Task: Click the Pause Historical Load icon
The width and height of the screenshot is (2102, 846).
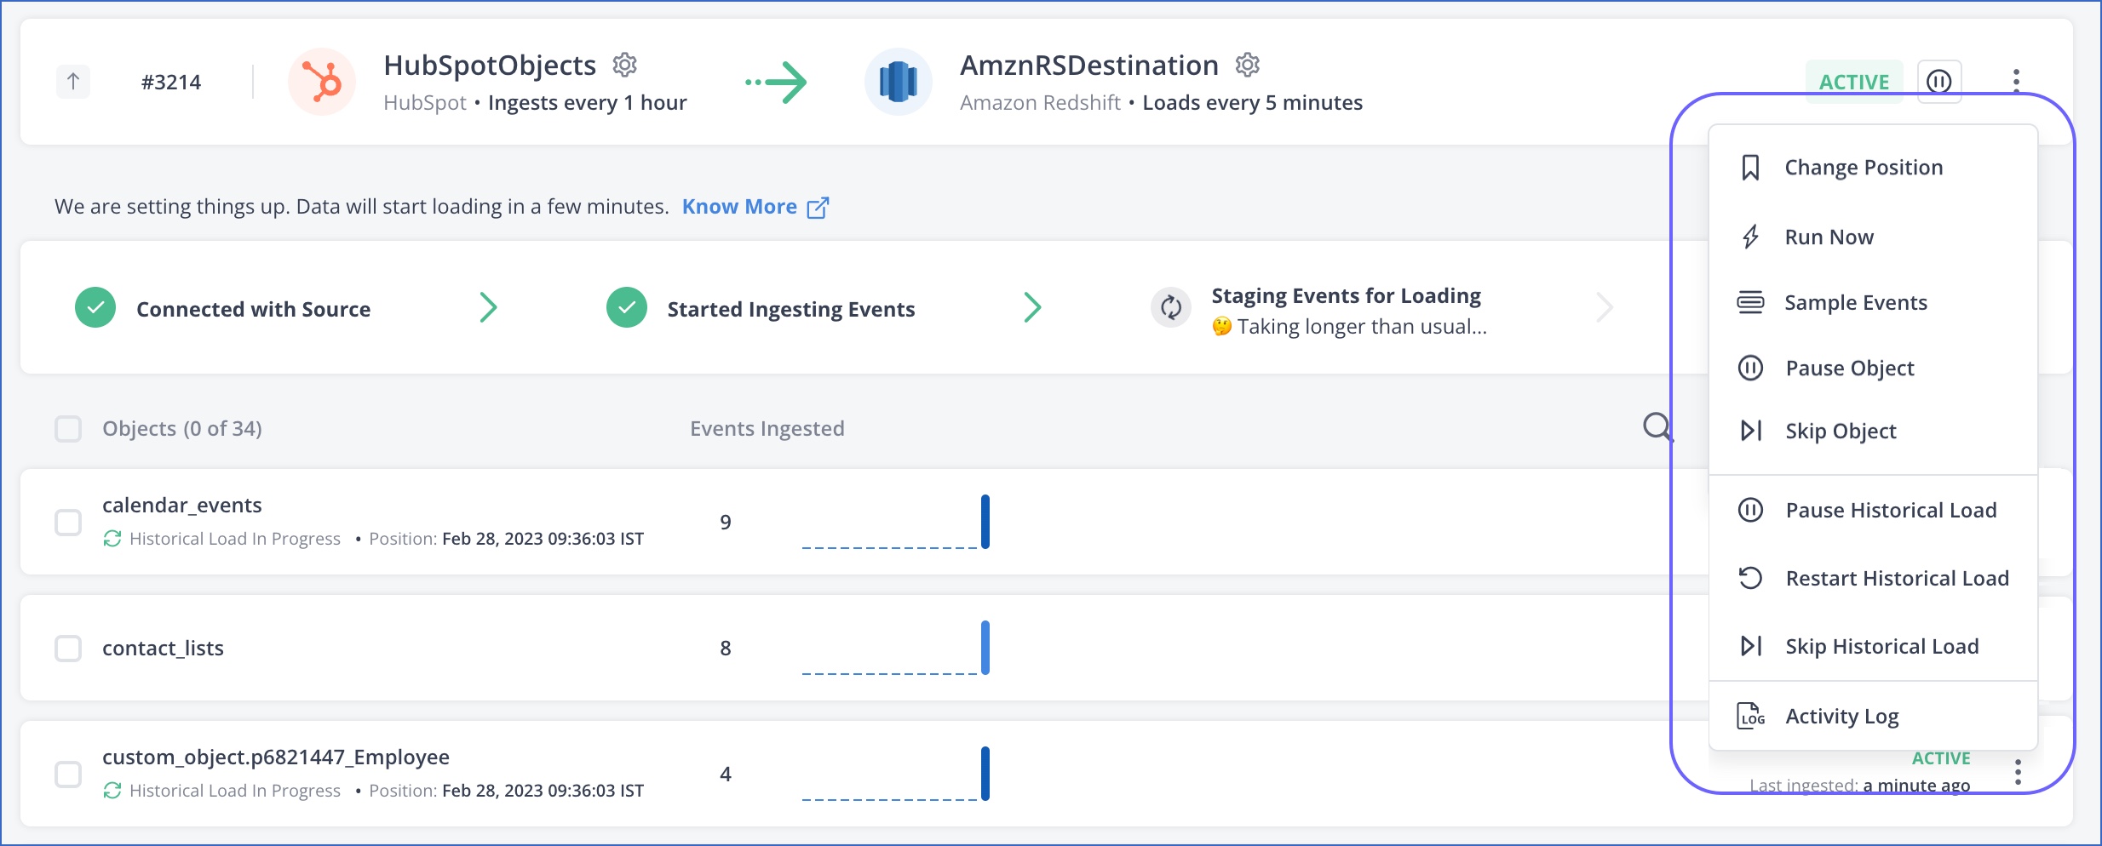Action: click(1750, 510)
